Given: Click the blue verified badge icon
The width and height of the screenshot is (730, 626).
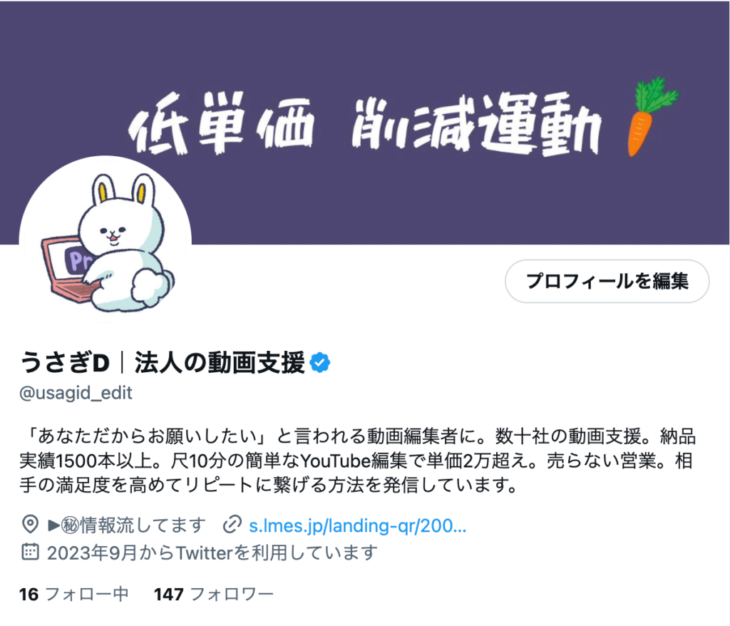Looking at the screenshot, I should pyautogui.click(x=320, y=362).
